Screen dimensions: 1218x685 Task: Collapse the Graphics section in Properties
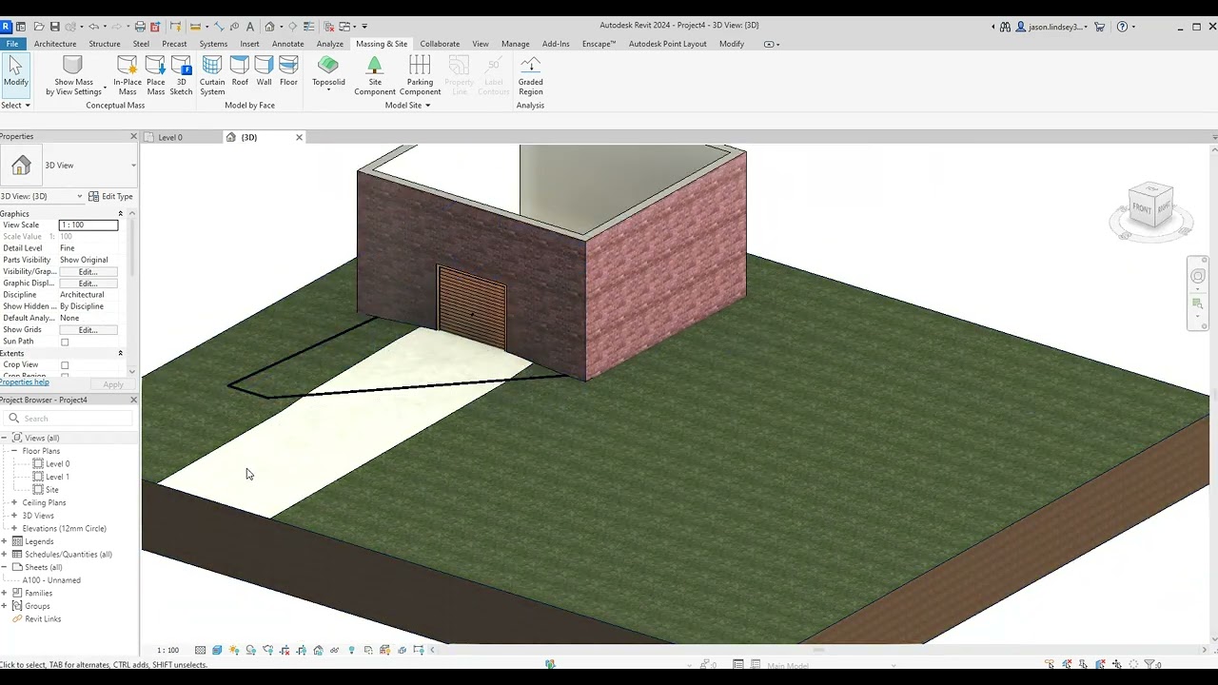(120, 213)
